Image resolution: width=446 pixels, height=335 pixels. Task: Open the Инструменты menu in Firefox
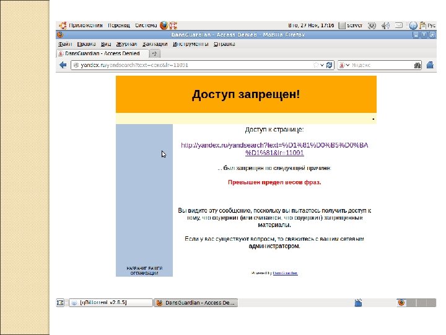[x=190, y=44]
